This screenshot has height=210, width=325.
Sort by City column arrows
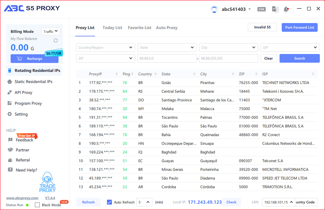tap(233, 74)
